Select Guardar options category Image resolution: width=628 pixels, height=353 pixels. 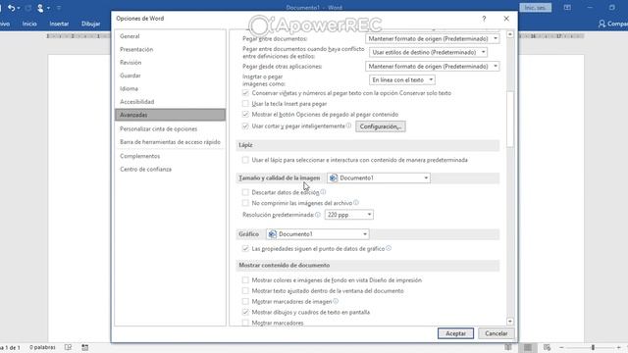click(170, 76)
